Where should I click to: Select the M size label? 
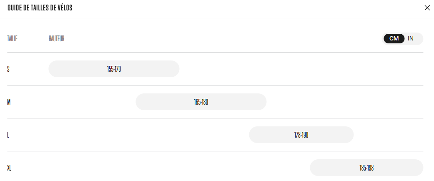coord(9,102)
